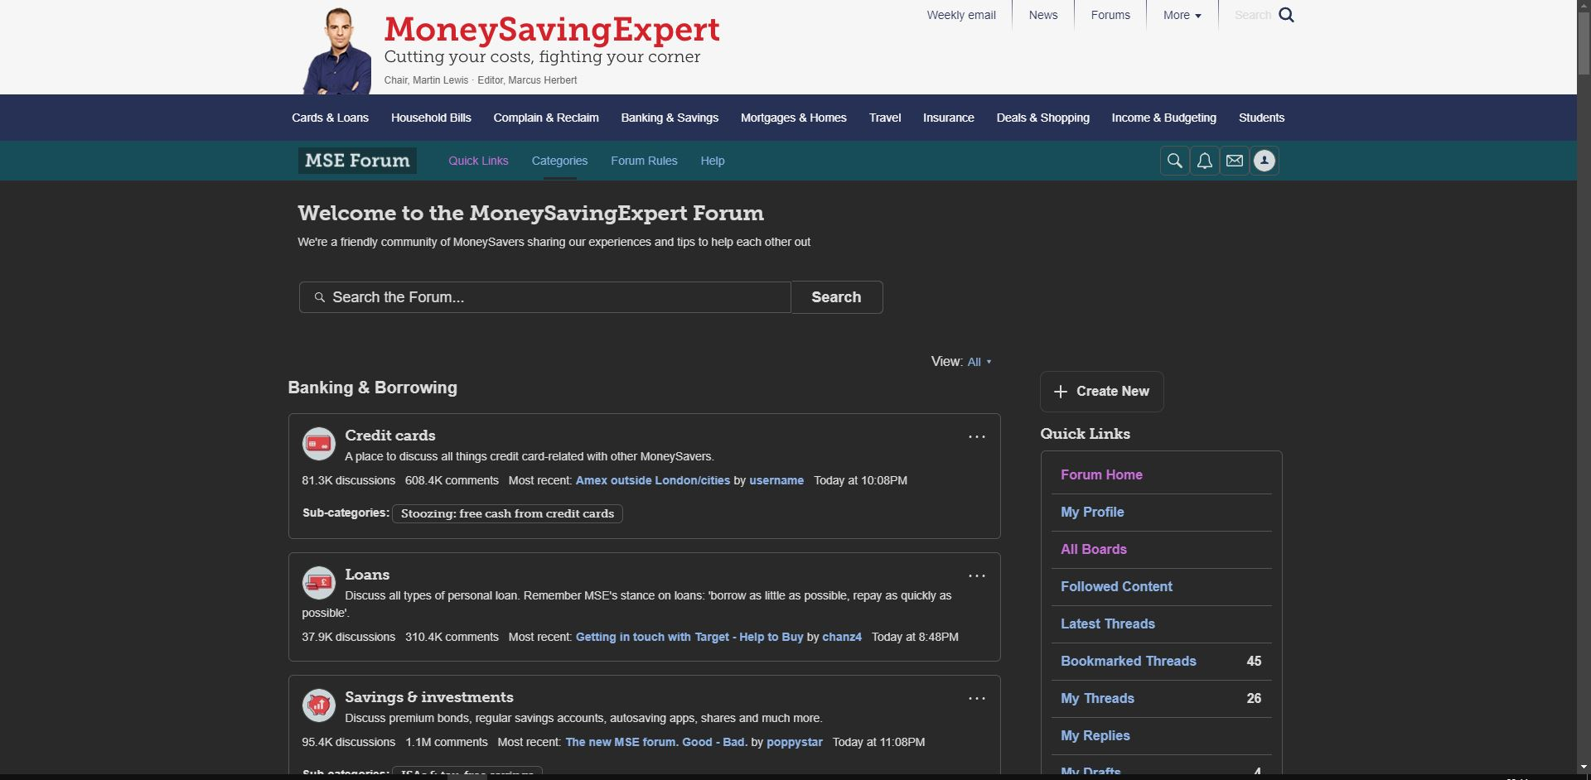Click the top-right site Search field

(1252, 15)
